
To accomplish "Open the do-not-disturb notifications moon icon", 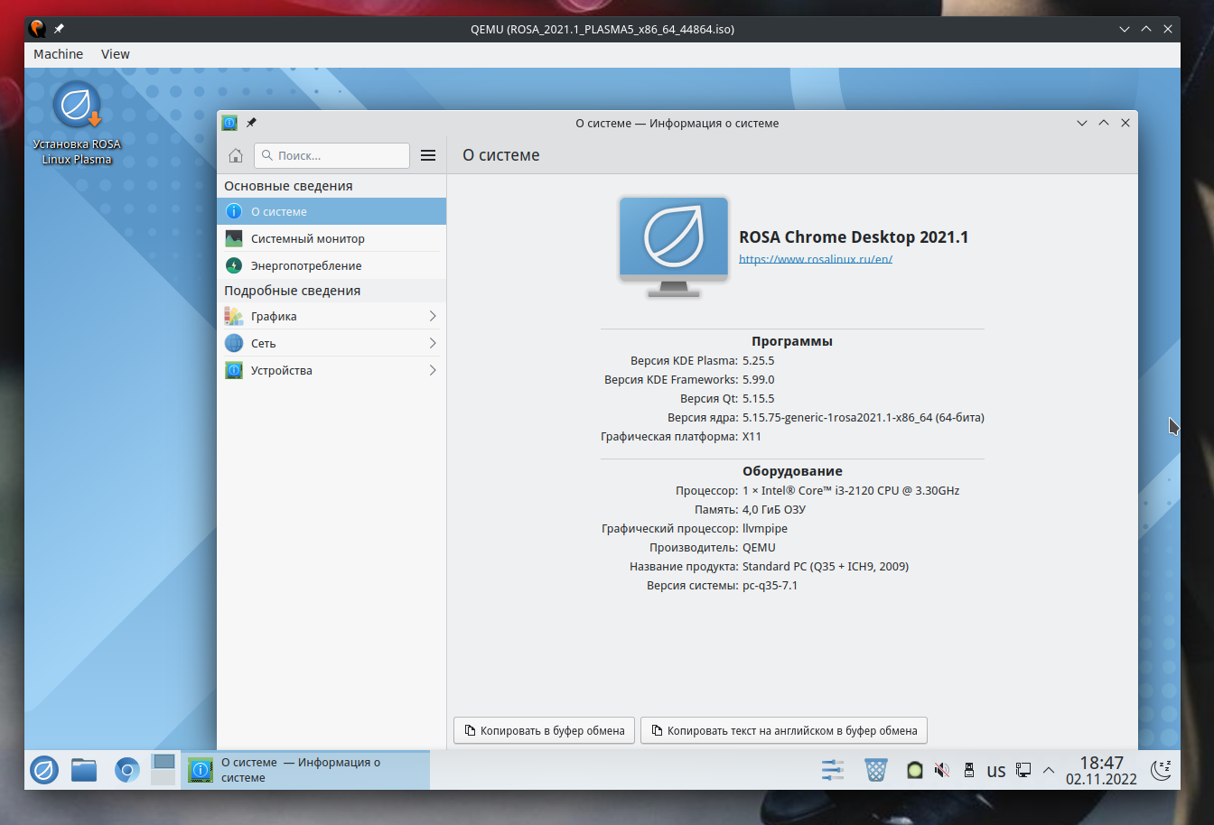I will [x=1162, y=770].
